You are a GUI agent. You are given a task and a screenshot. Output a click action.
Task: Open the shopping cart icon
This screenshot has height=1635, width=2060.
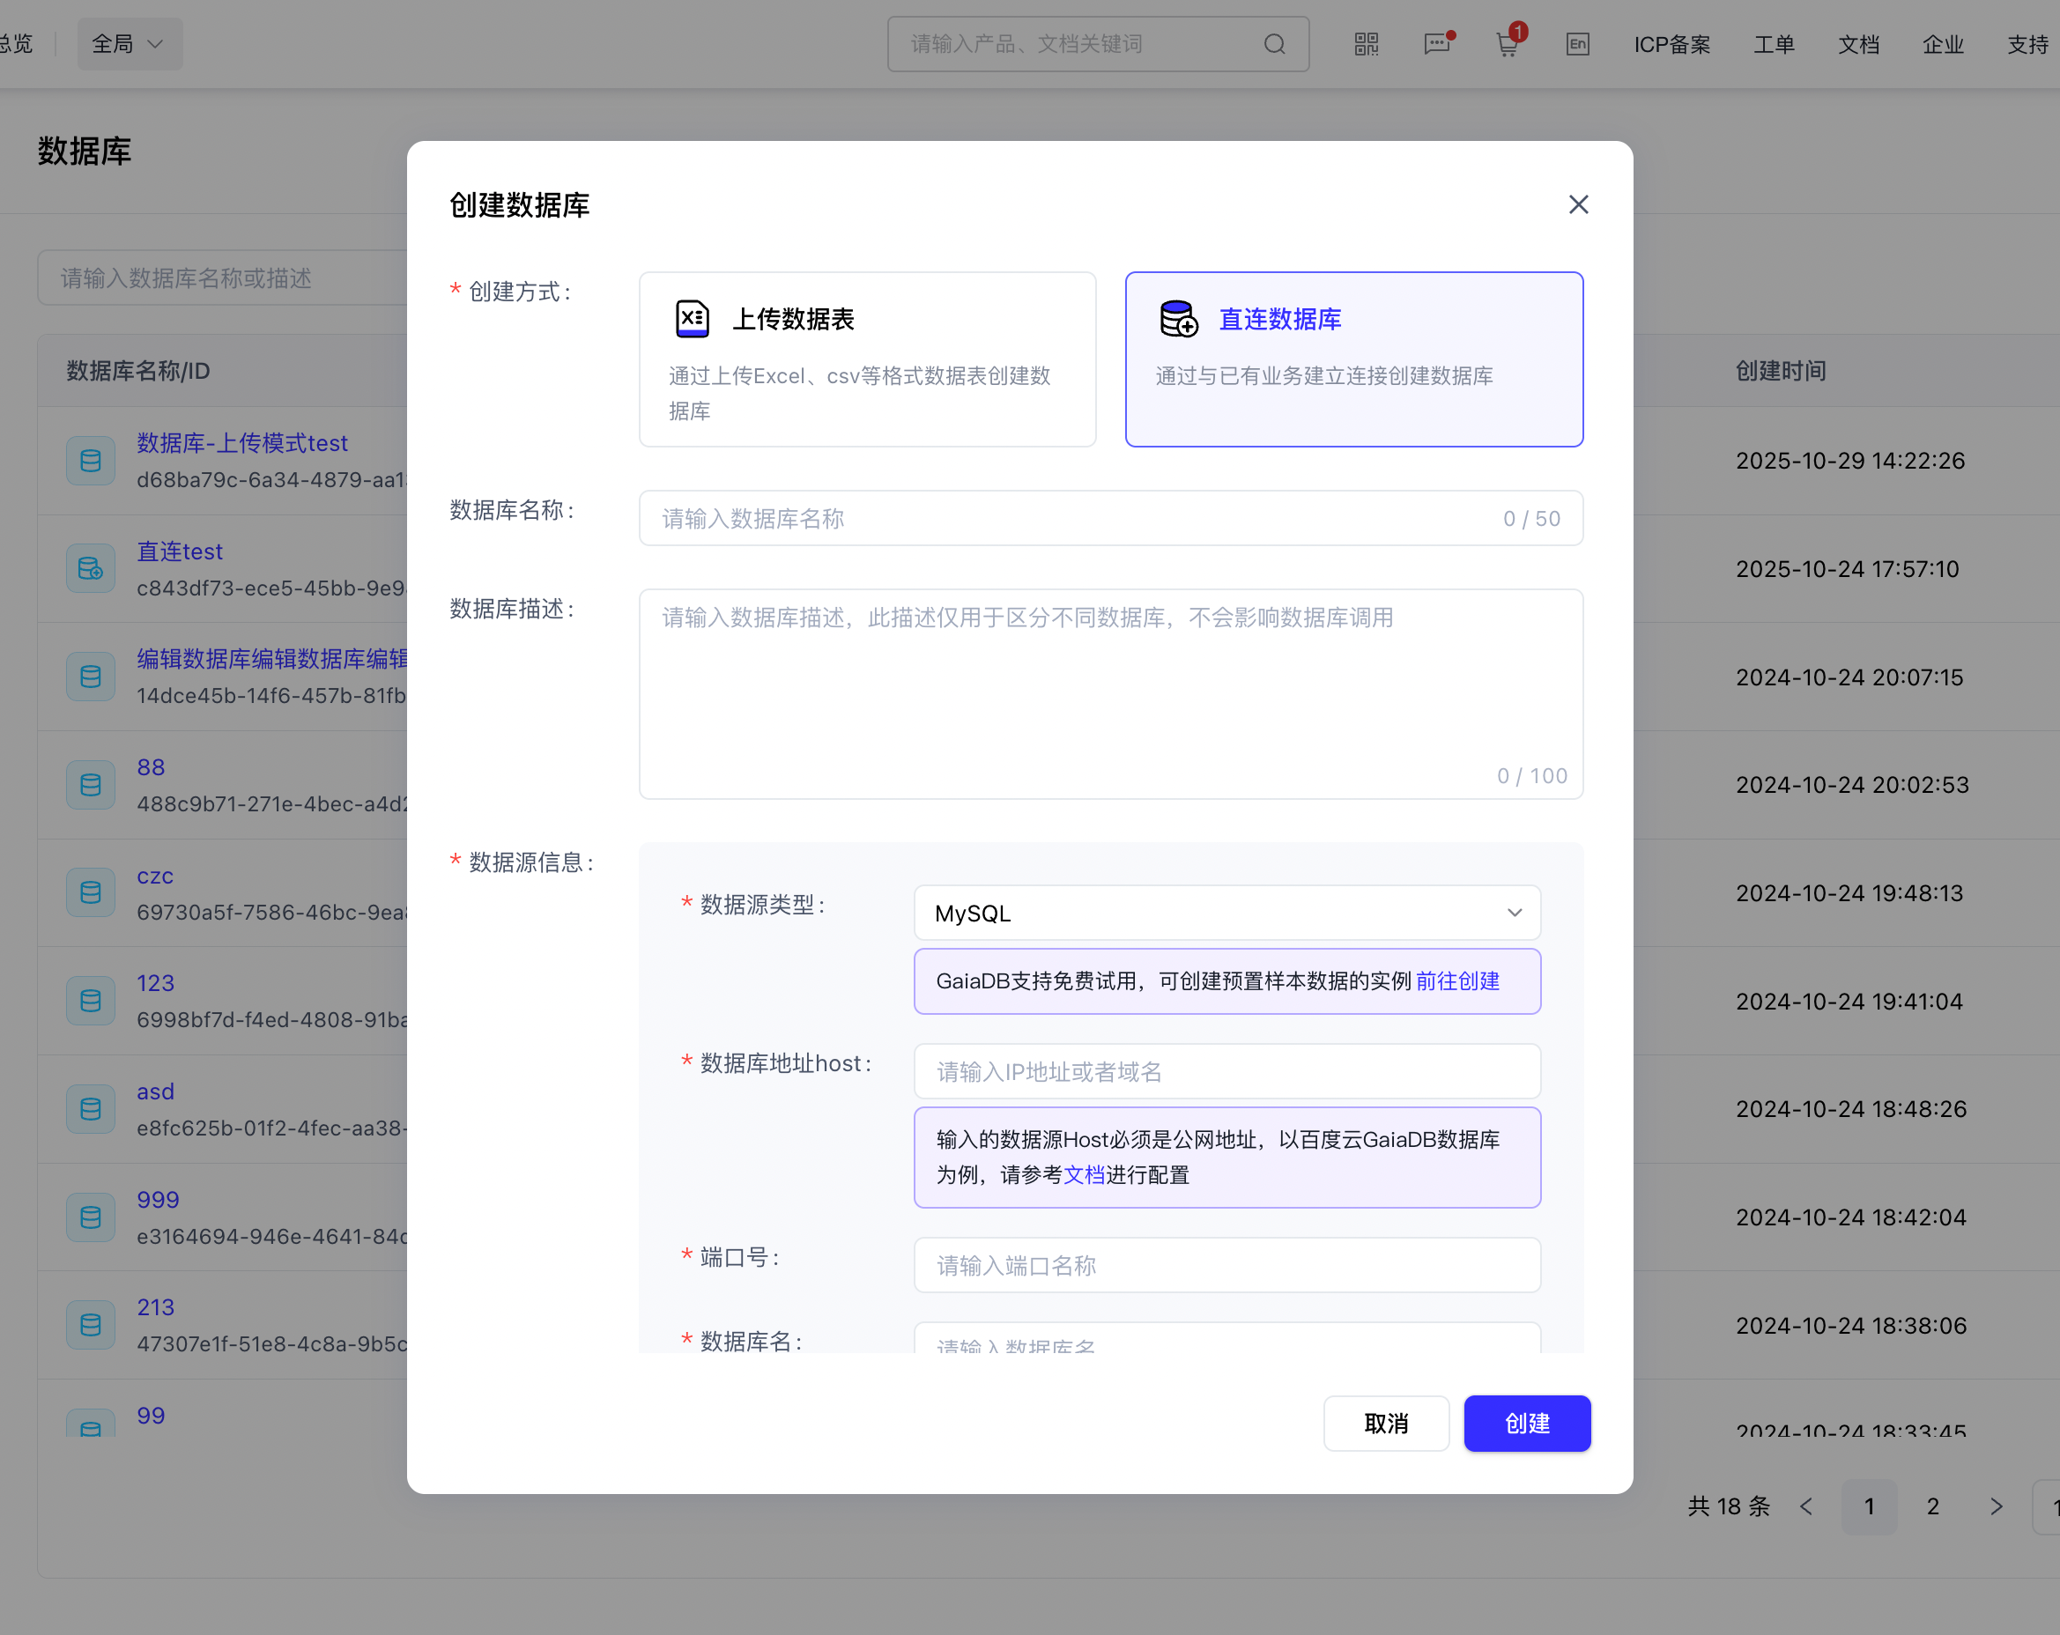[1508, 44]
